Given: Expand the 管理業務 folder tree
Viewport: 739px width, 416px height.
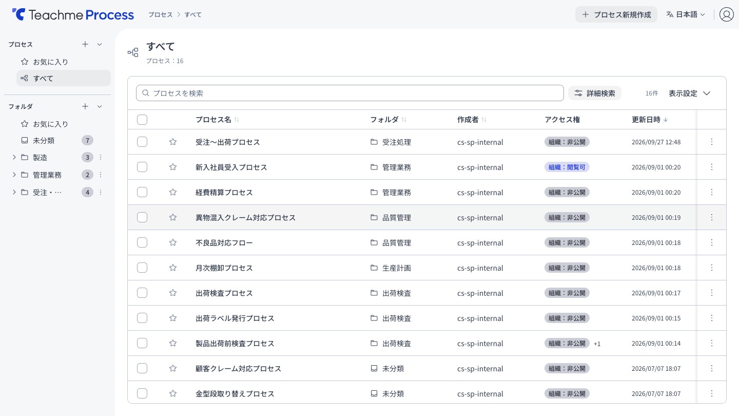Looking at the screenshot, I should 14,175.
